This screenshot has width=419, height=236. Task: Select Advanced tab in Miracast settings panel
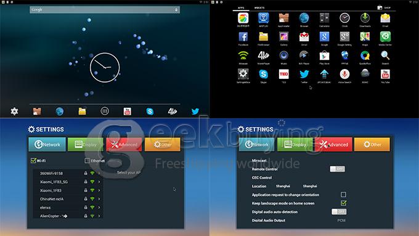(333, 145)
